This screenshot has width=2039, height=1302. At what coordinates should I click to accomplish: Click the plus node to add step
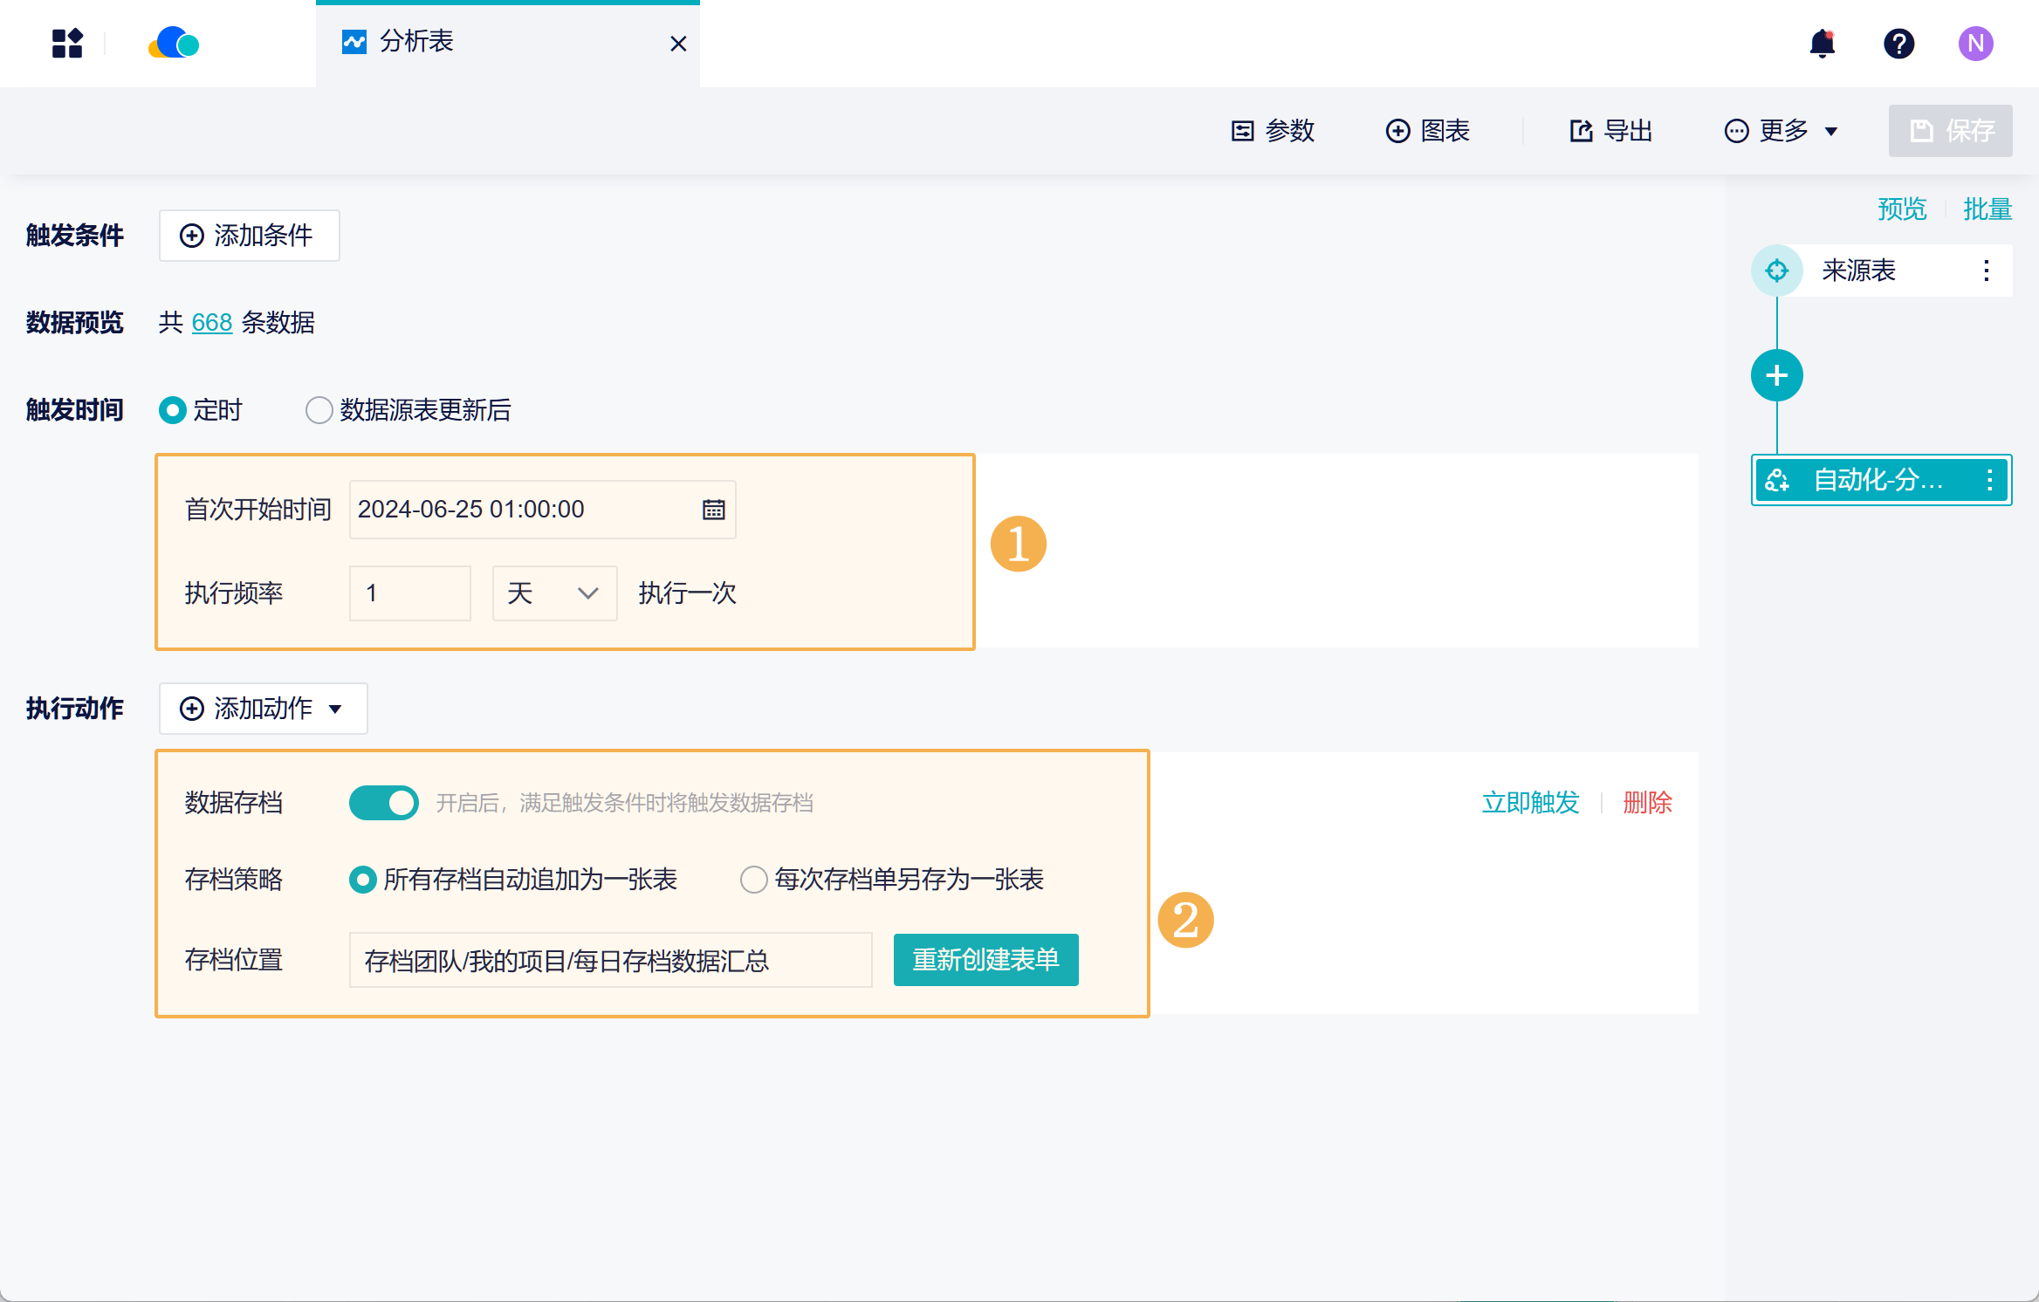tap(1776, 375)
